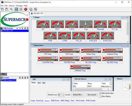Screen dimensions: 132x106
Task: Click the Voltages panel scroll down arrow
Action: click(x=128, y=42)
